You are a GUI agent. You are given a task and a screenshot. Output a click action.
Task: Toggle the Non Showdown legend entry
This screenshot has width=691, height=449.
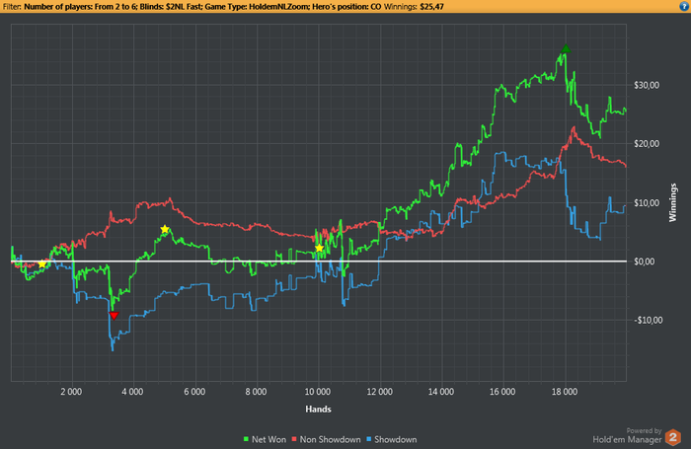pos(326,439)
